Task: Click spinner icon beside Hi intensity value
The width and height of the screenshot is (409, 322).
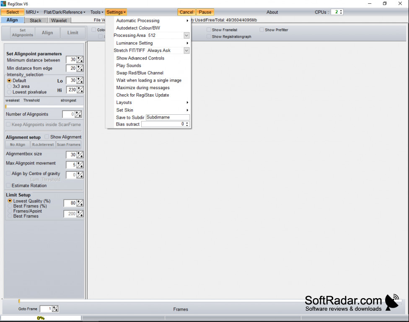Action: tap(80, 90)
